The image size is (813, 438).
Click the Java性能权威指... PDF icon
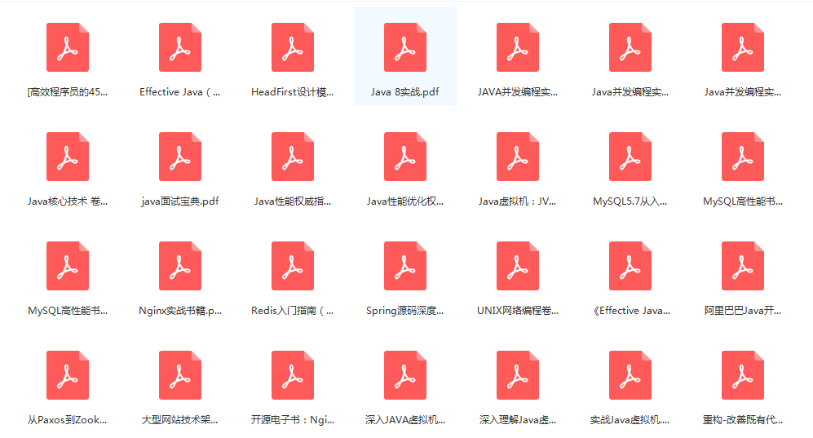pyautogui.click(x=293, y=157)
